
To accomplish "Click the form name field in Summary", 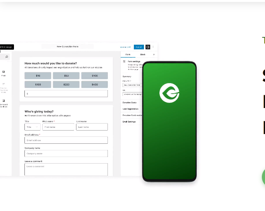I will click(x=132, y=85).
